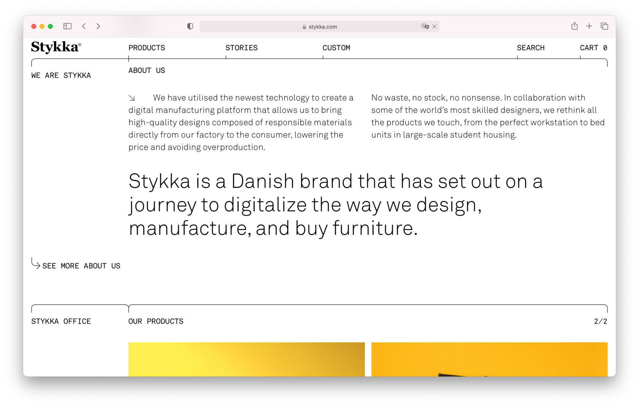Click the OUR PRODUCTS heading
639x407 pixels.
click(x=156, y=321)
